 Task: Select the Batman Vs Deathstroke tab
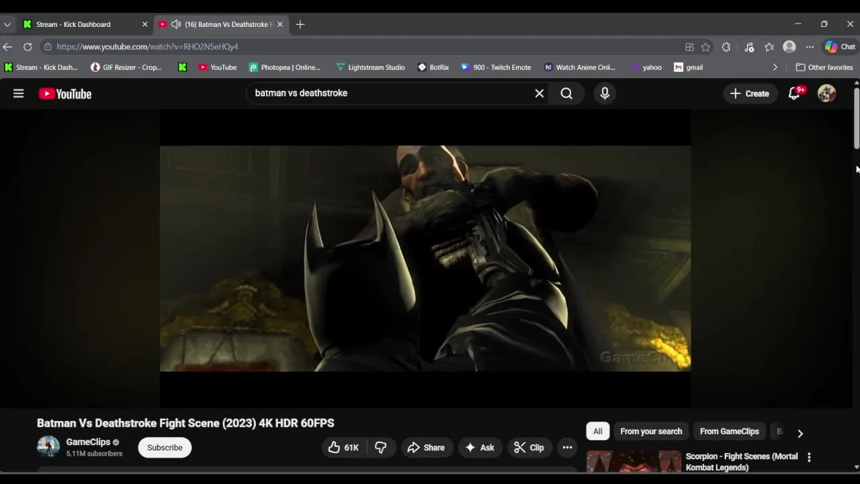pyautogui.click(x=221, y=24)
